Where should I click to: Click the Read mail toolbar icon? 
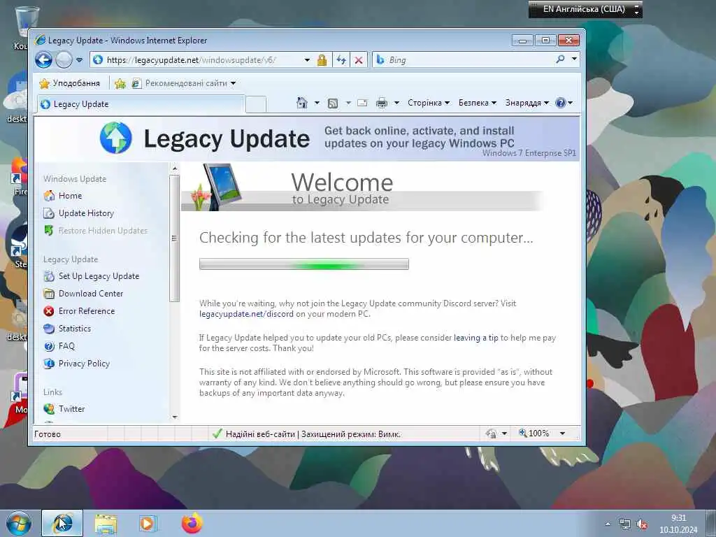click(x=362, y=103)
